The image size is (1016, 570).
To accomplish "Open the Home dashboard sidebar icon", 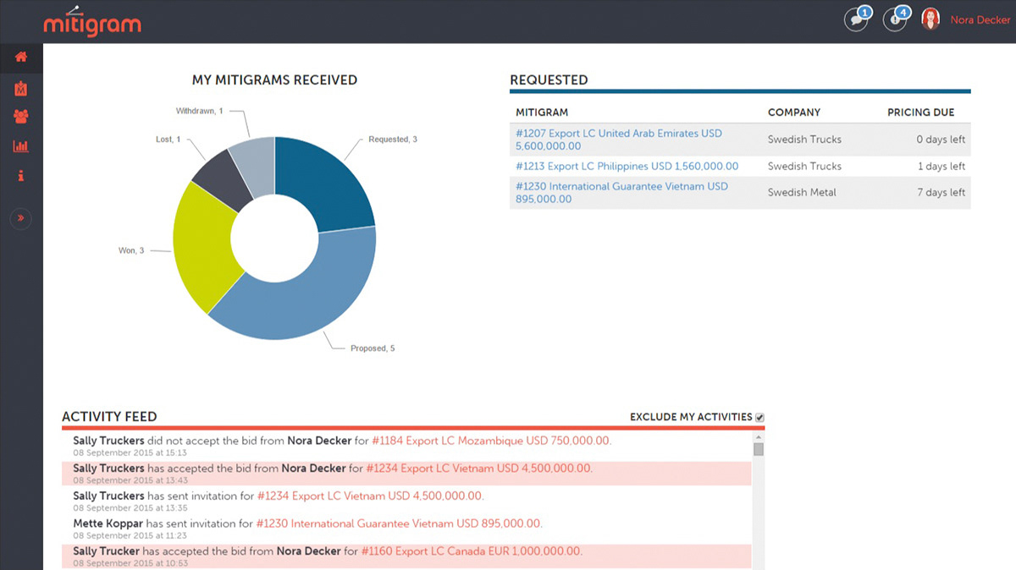I will coord(21,58).
